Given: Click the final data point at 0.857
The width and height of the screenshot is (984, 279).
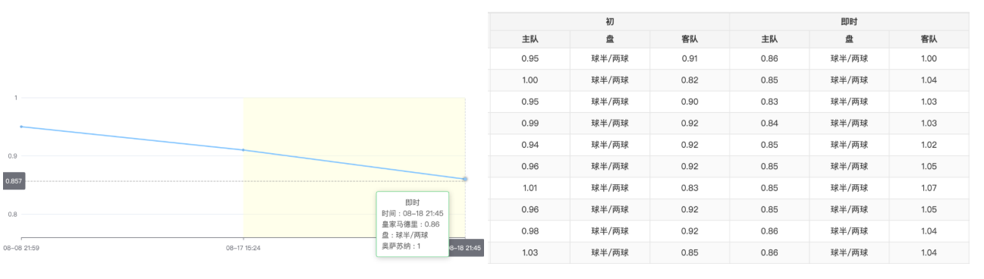Looking at the screenshot, I should [465, 179].
